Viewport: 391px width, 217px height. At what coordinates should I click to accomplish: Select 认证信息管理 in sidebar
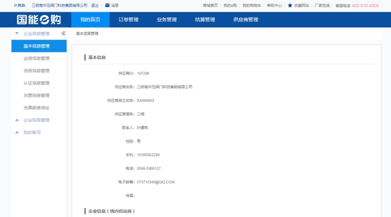[36, 83]
